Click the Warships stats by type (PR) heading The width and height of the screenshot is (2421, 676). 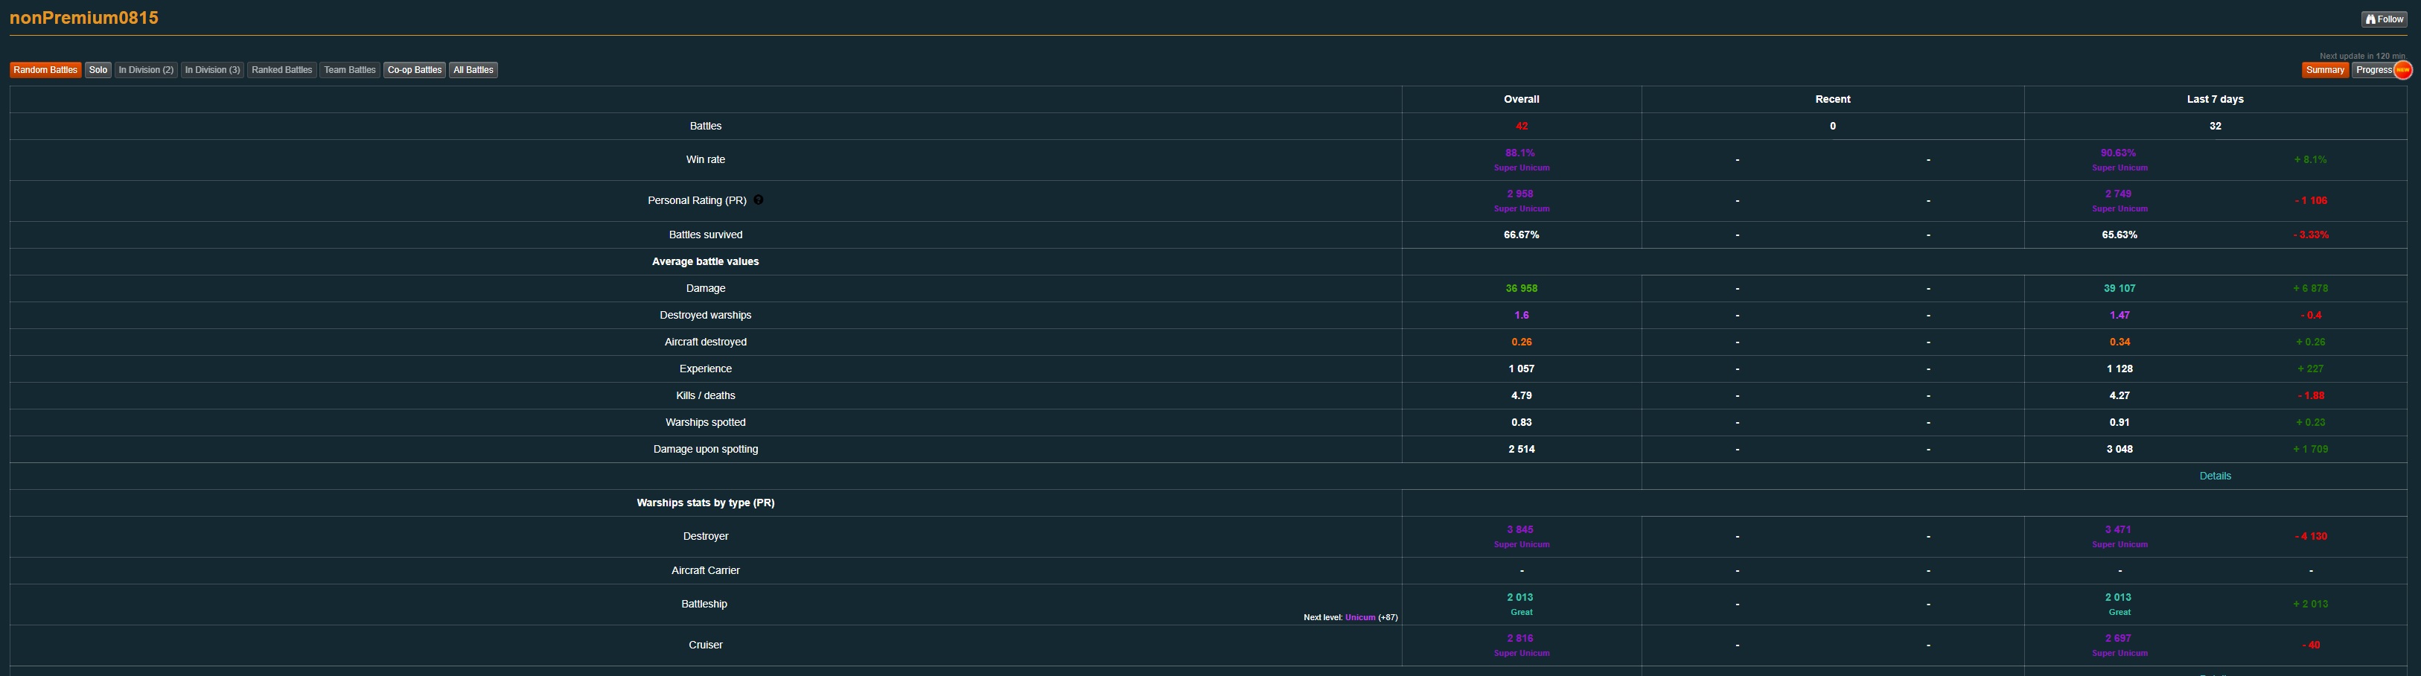pyautogui.click(x=706, y=503)
